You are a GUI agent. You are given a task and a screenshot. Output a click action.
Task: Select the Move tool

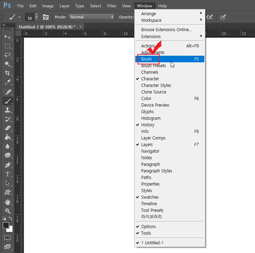8,37
